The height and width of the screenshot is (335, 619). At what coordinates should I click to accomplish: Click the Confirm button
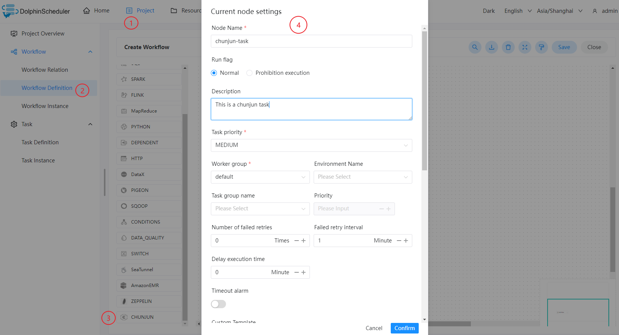[x=404, y=328]
